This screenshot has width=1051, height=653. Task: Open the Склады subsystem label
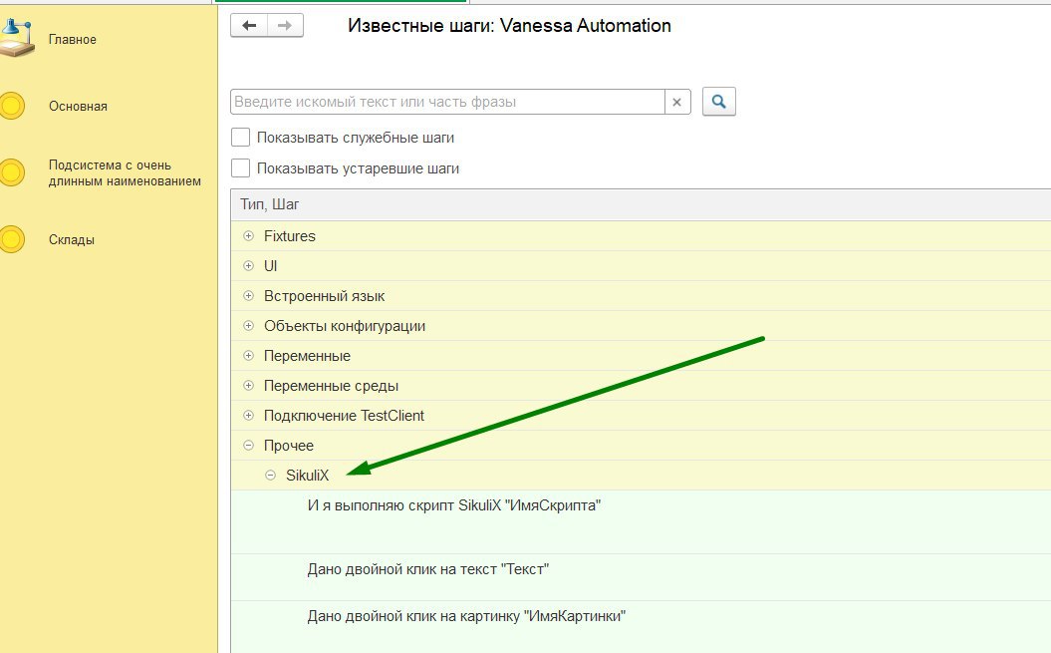(71, 239)
